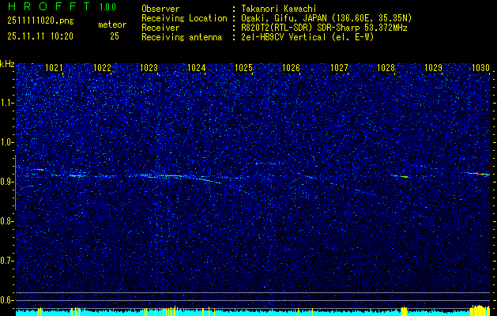Click the 1023 time axis marker
Screen dimensions: 497x316
point(149,67)
